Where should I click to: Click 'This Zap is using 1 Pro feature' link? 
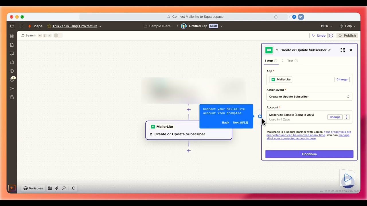tap(75, 26)
